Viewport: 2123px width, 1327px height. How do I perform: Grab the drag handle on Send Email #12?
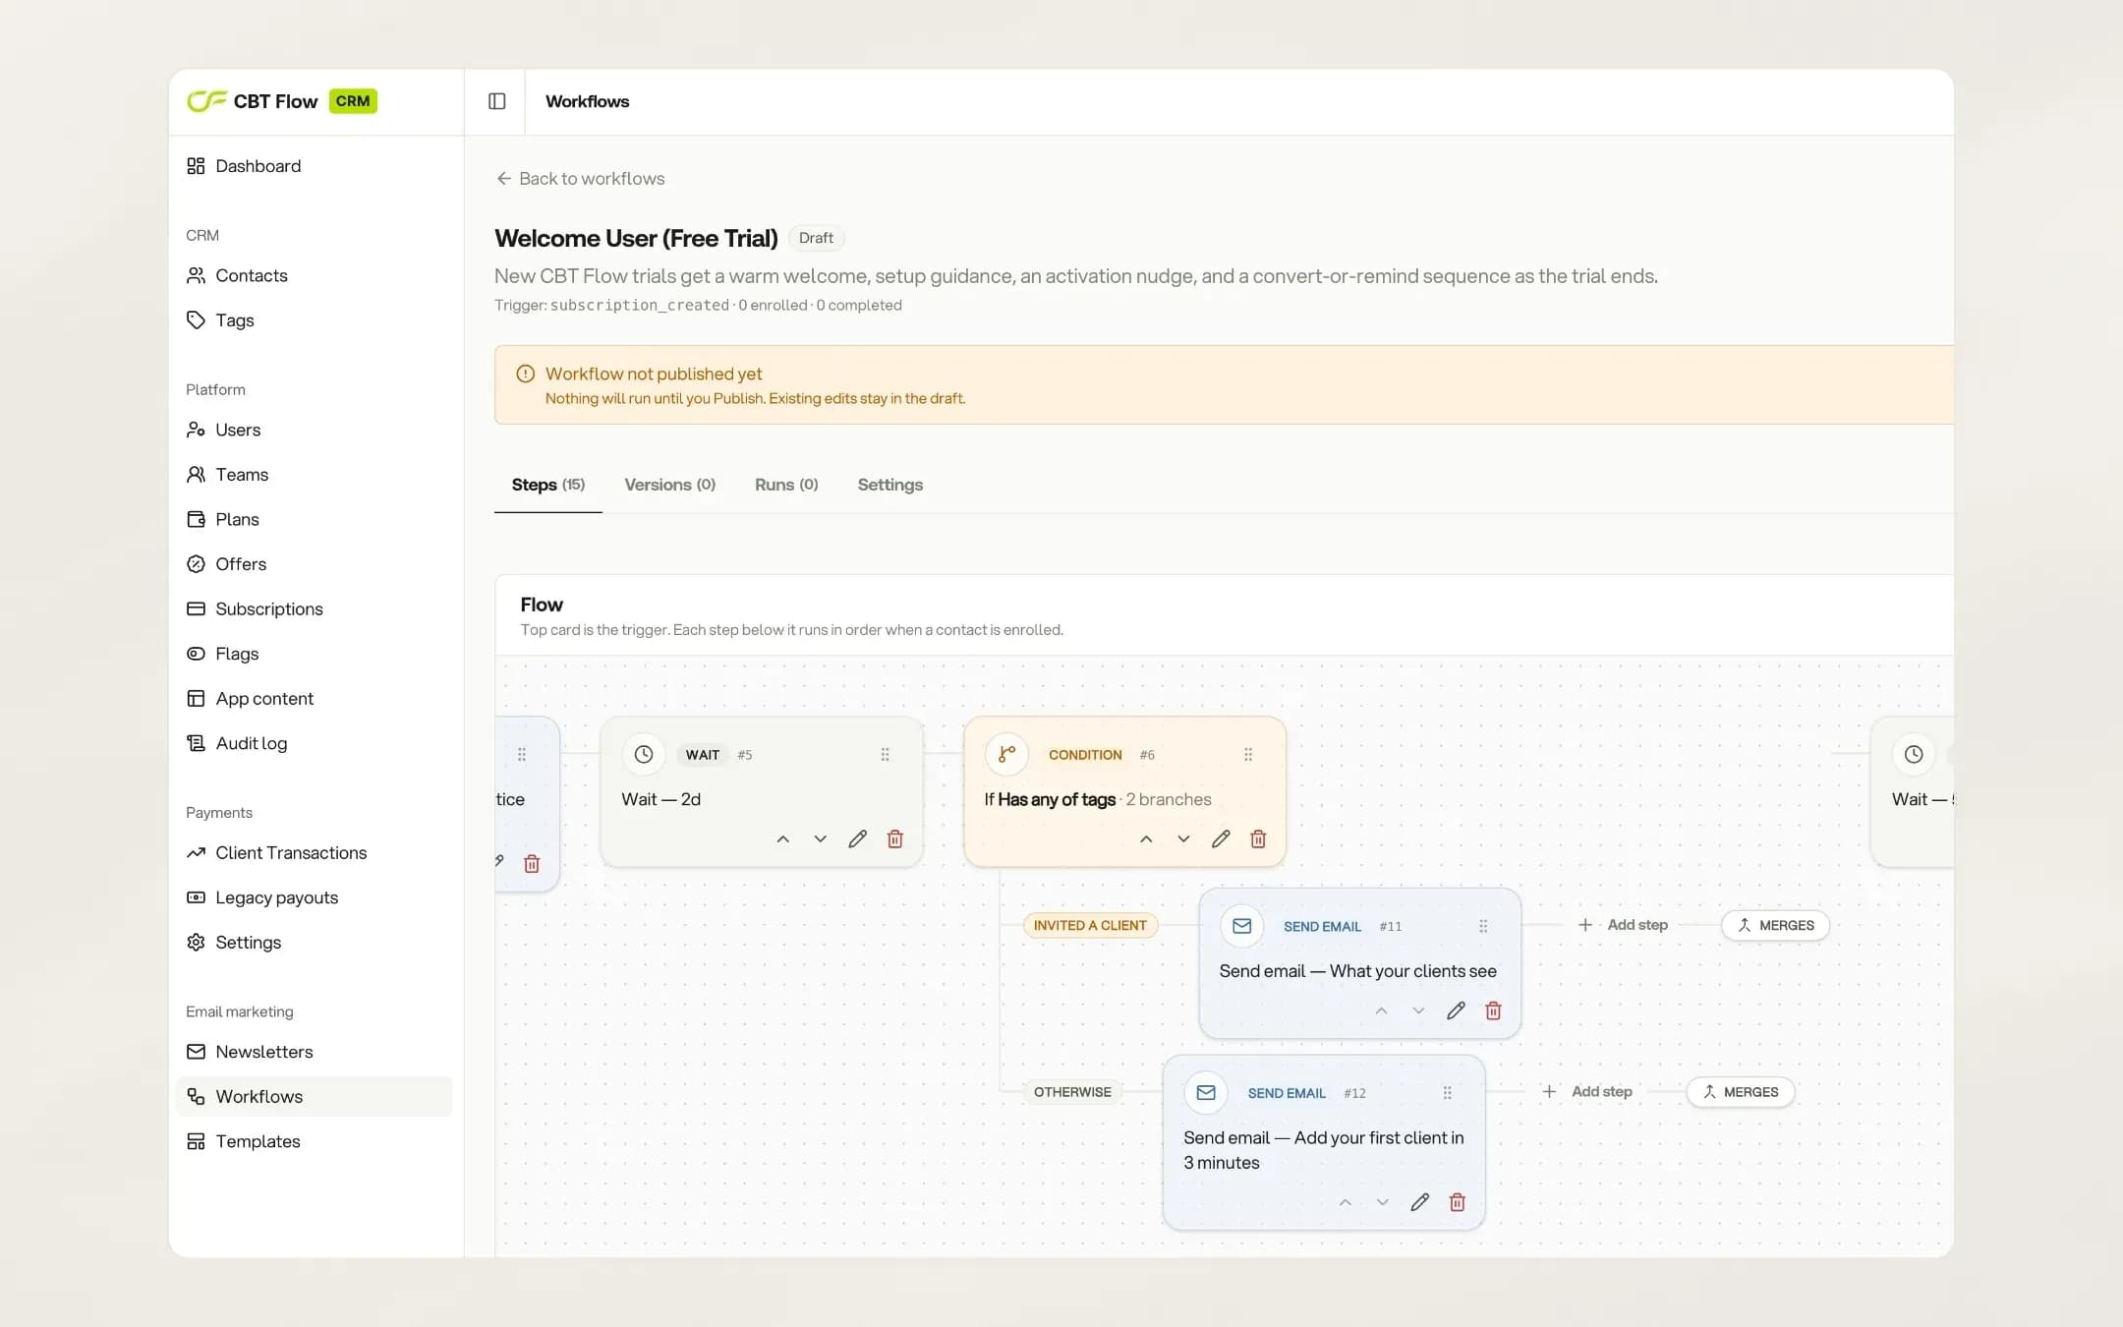[x=1447, y=1093]
